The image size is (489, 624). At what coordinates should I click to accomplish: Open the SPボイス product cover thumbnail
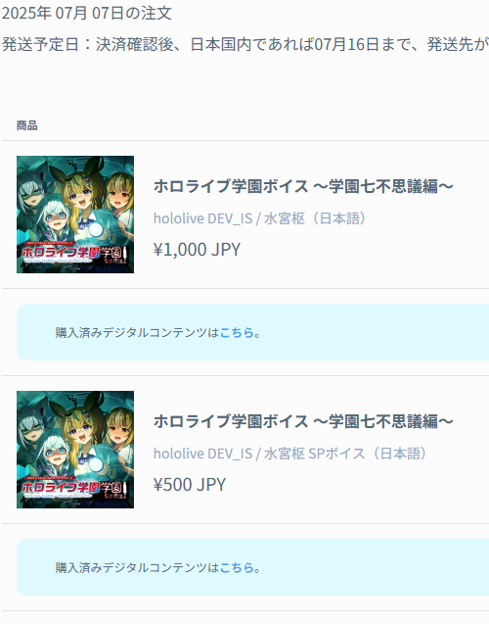(75, 450)
